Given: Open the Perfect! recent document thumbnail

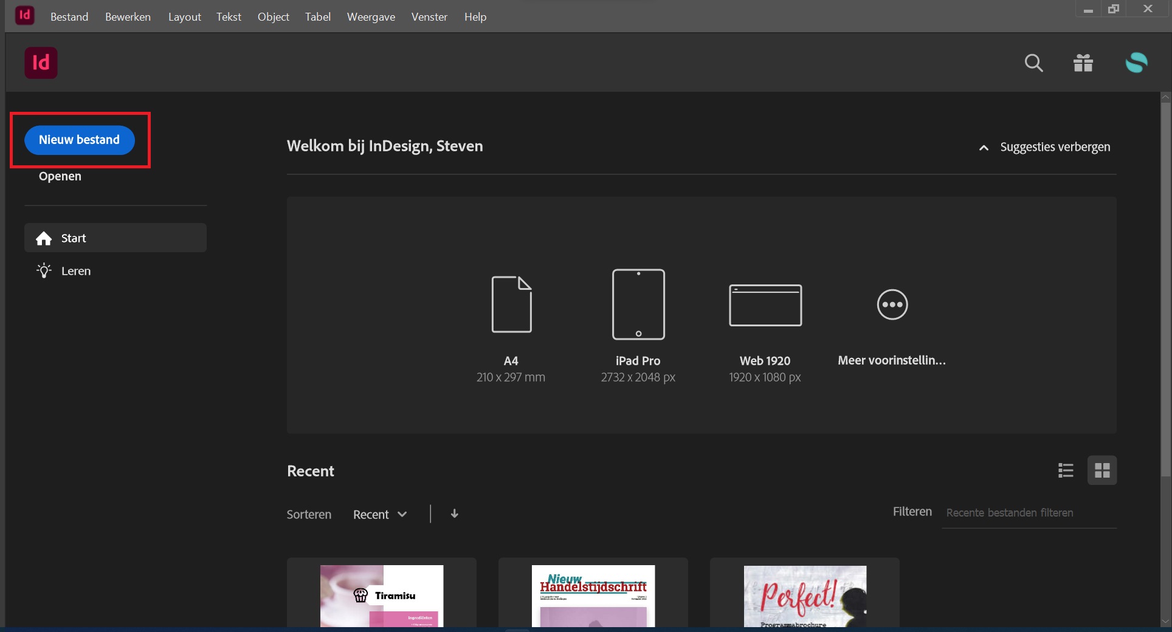Looking at the screenshot, I should 805,595.
